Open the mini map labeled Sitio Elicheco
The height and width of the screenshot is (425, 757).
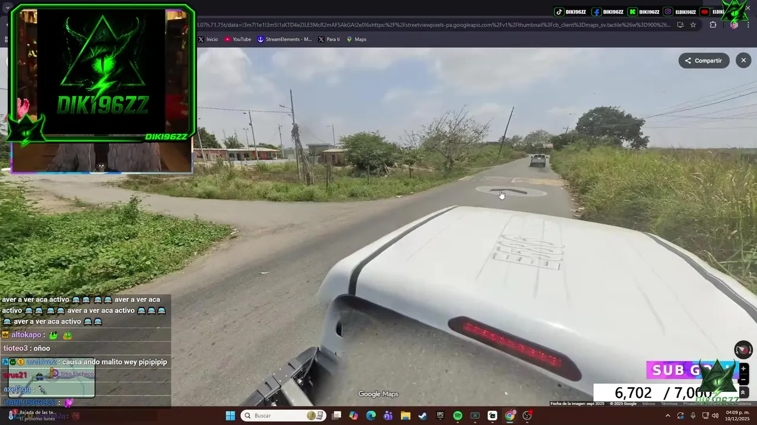point(51,378)
